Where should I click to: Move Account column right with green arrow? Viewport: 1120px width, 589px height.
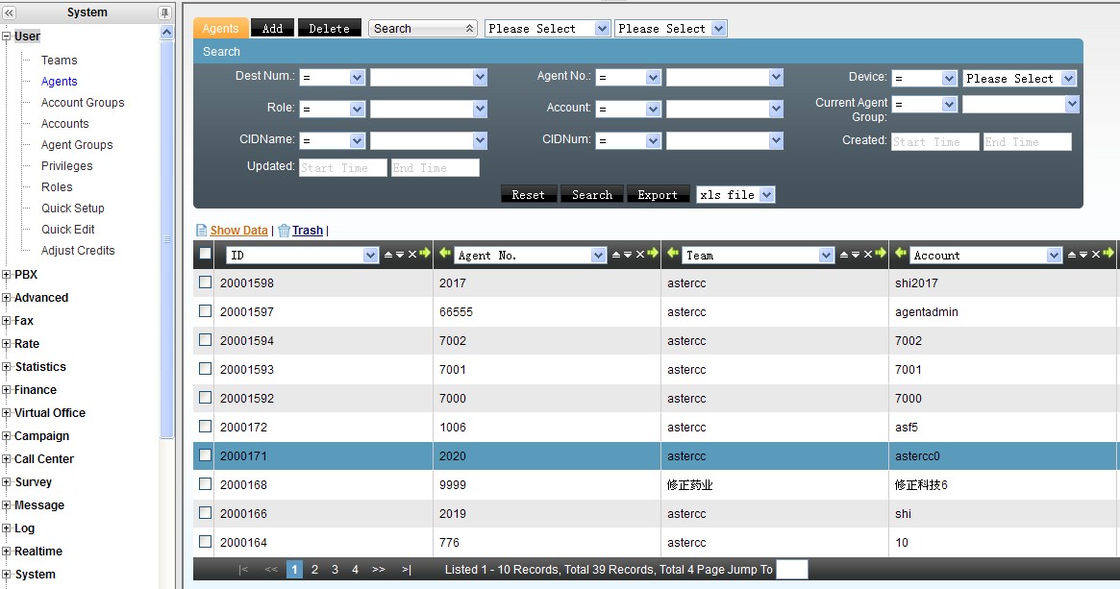tap(1108, 255)
